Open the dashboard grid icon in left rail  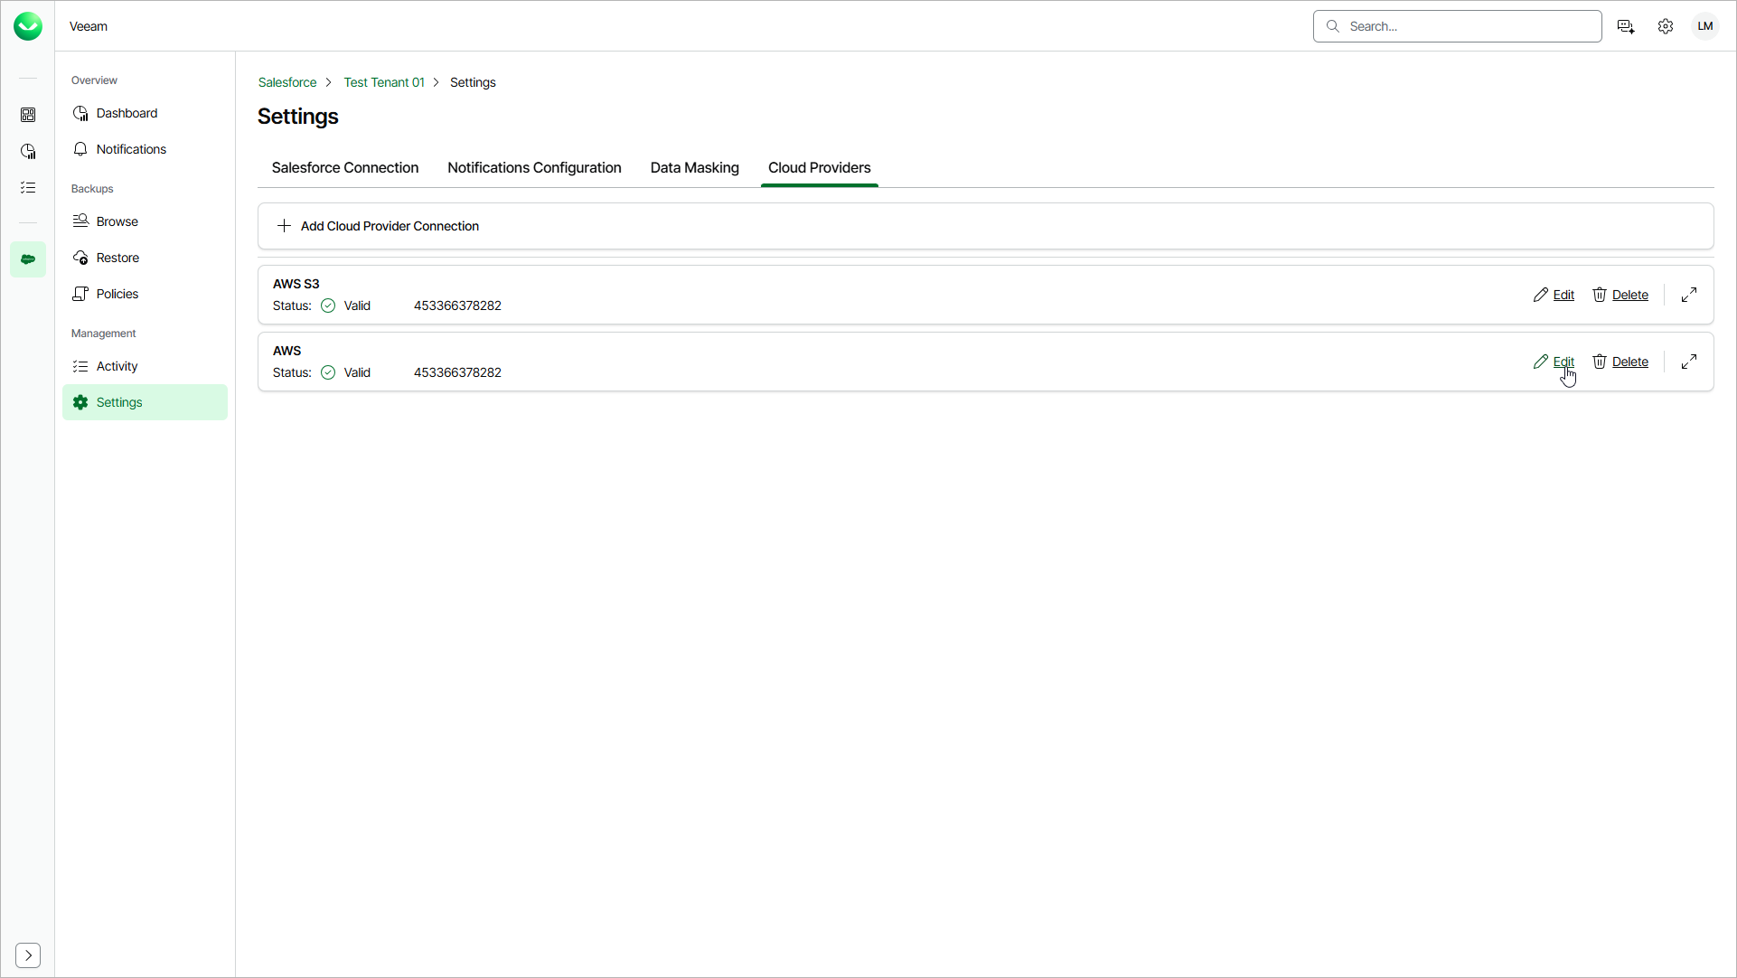tap(28, 115)
